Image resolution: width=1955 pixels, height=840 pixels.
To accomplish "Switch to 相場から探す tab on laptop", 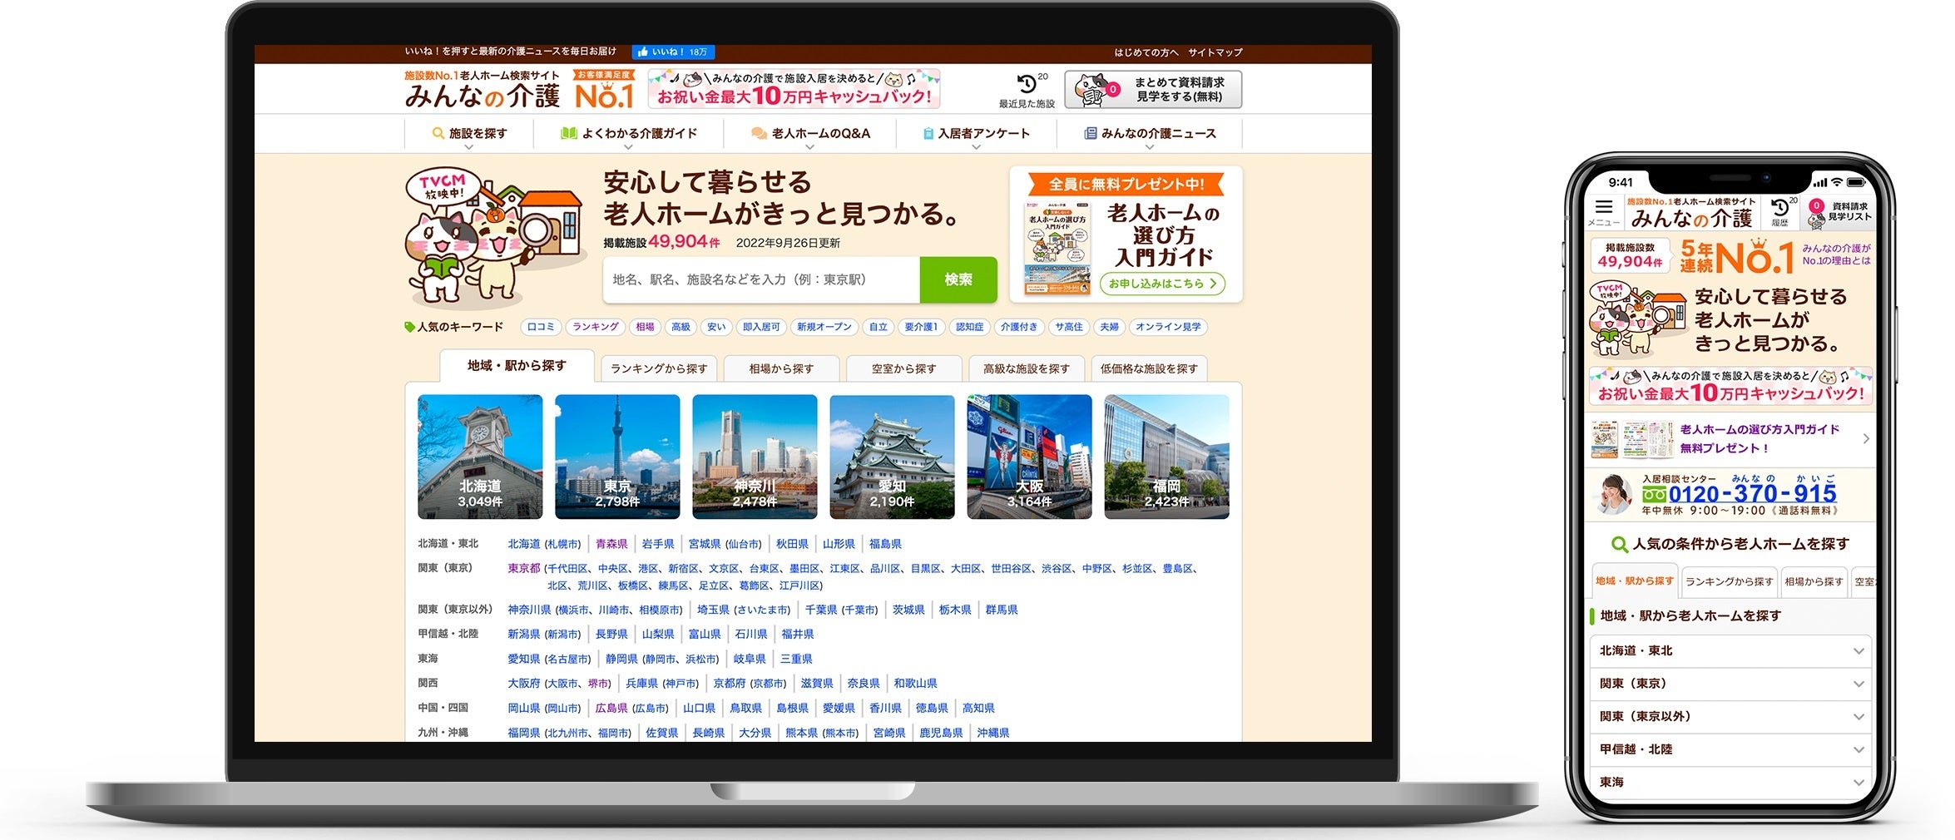I will (781, 368).
